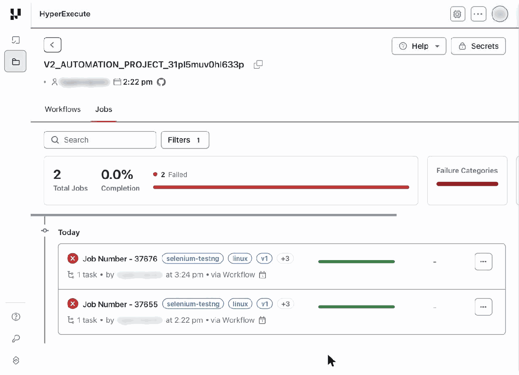The width and height of the screenshot is (519, 375).
Task: Open the chat icon in left sidebar
Action: [16, 40]
